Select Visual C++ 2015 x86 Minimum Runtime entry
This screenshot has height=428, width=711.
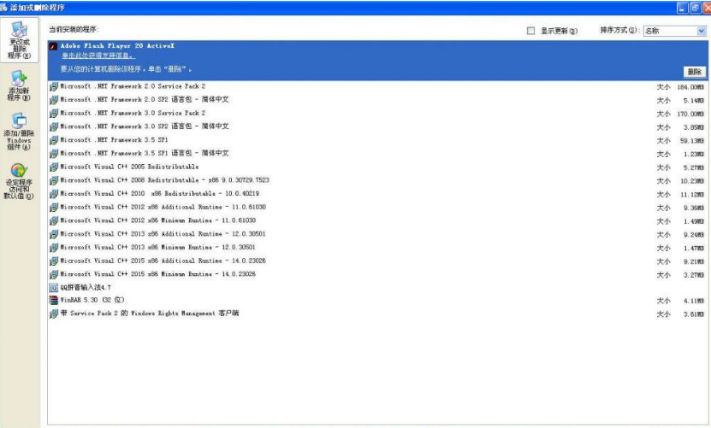coord(158,274)
